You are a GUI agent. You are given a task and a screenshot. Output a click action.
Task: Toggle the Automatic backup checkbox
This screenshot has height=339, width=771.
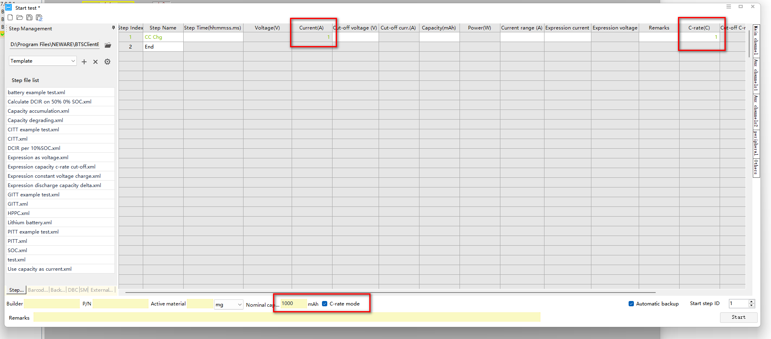point(631,304)
